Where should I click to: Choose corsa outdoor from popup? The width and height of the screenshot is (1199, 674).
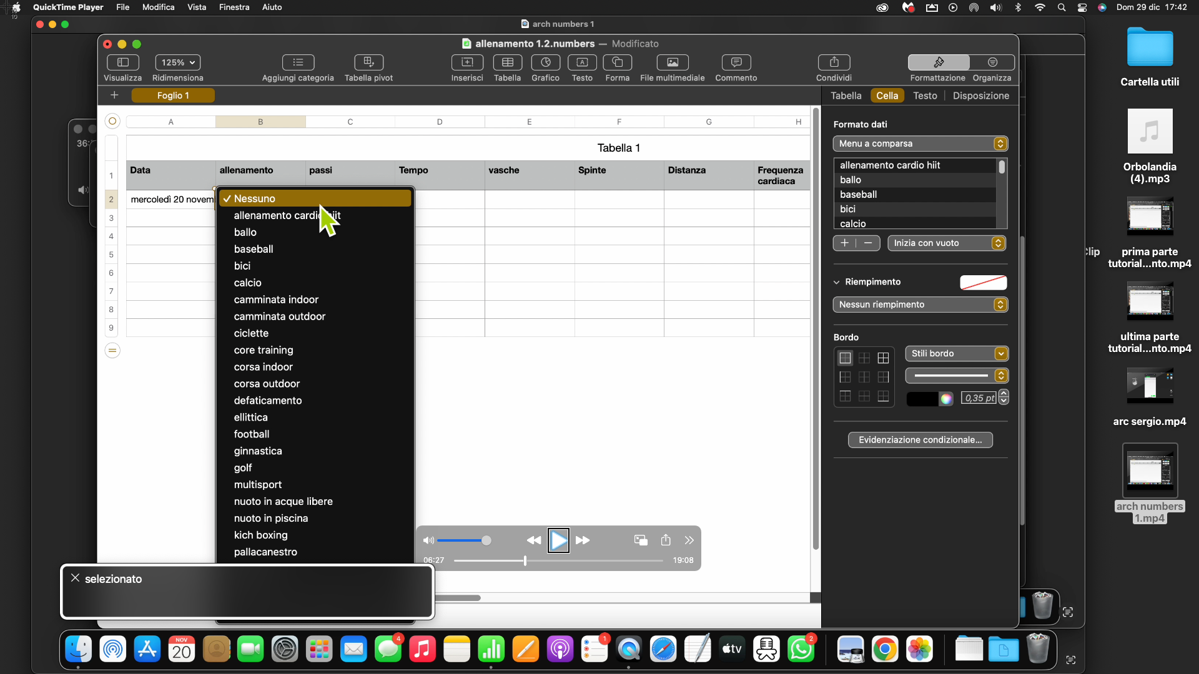point(315,384)
